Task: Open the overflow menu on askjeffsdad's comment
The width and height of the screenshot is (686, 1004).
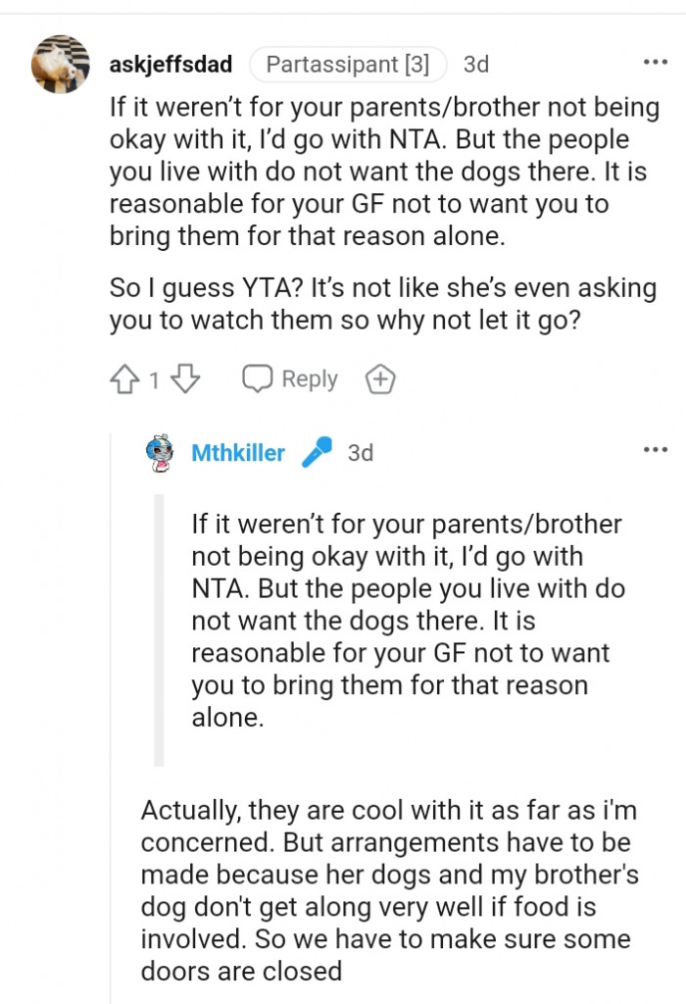Action: 657,61
